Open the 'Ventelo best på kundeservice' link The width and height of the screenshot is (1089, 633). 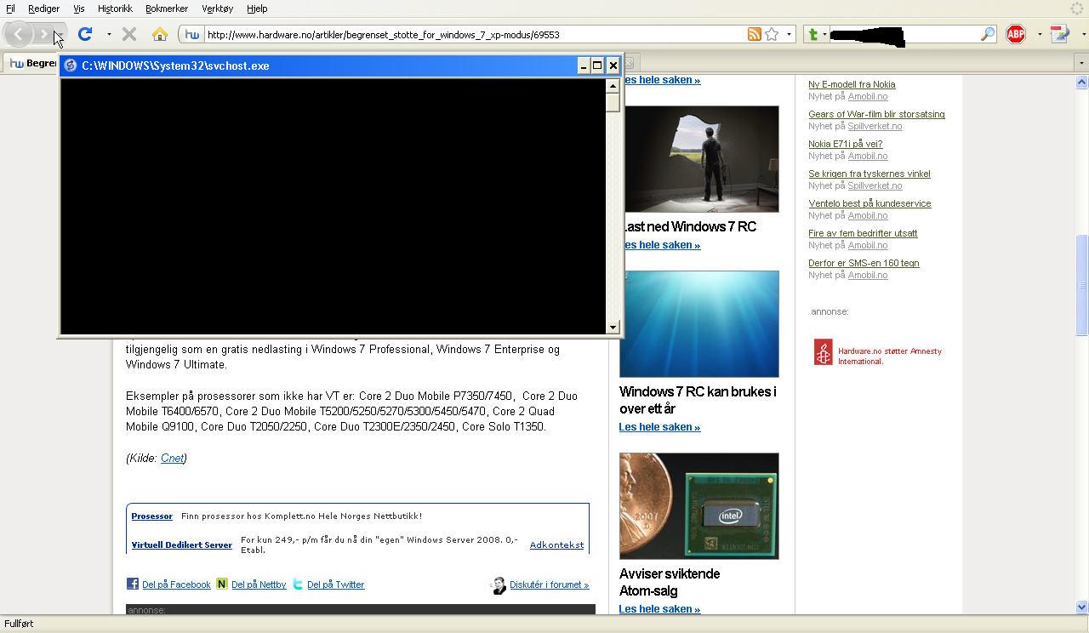click(x=869, y=203)
